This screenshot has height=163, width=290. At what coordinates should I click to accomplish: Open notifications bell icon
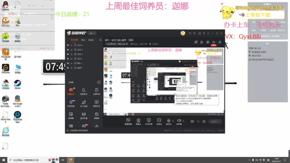point(214,42)
